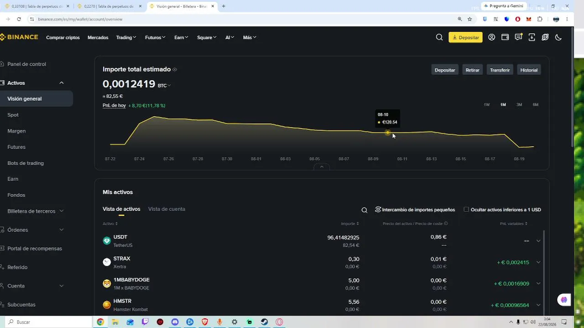Image resolution: width=584 pixels, height=328 pixels.
Task: Select the 3M chart range
Action: 519,105
